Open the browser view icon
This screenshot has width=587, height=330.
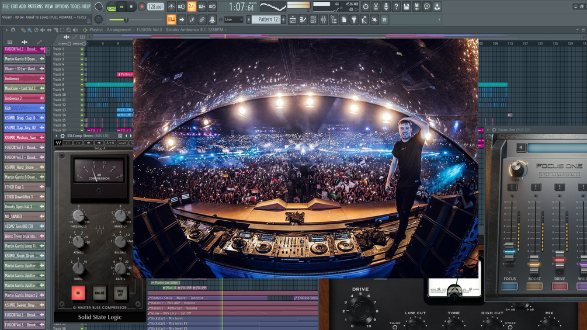(334, 19)
